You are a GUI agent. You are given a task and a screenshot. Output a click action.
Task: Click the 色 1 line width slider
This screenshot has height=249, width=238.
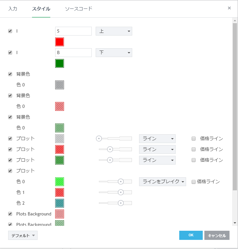point(115,192)
